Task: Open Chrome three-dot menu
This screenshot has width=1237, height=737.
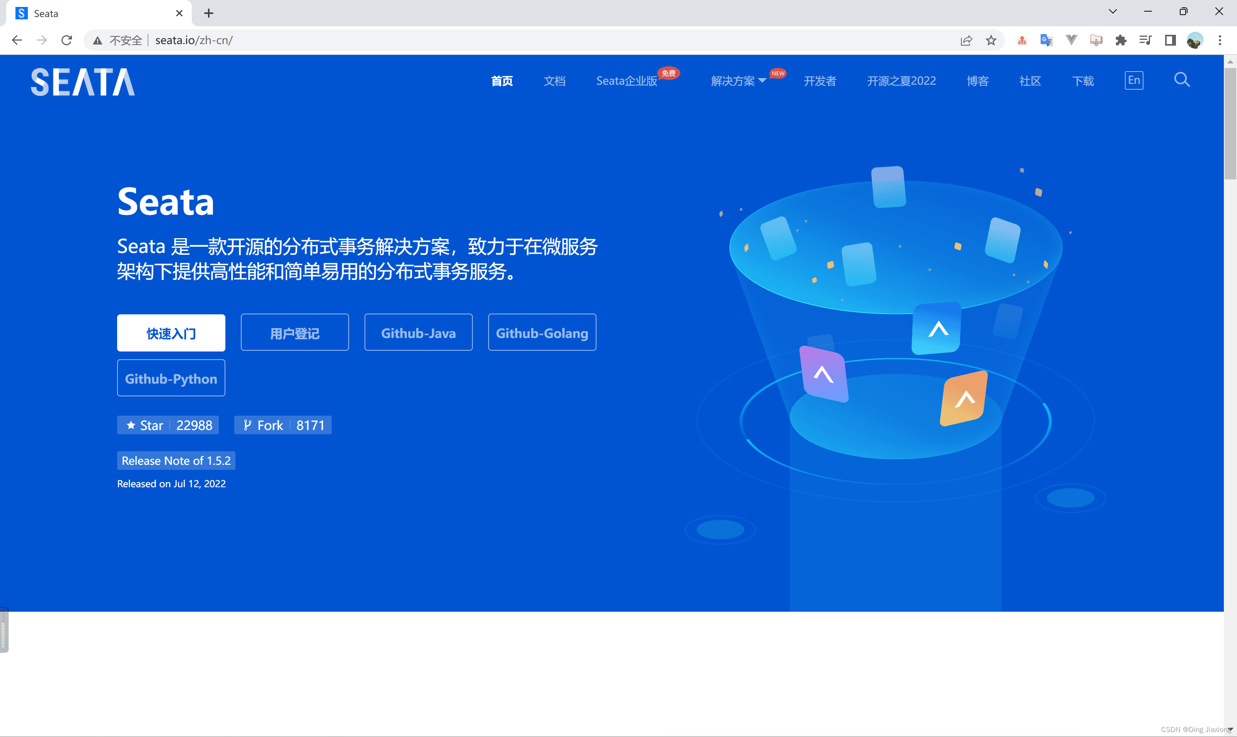Action: point(1220,40)
